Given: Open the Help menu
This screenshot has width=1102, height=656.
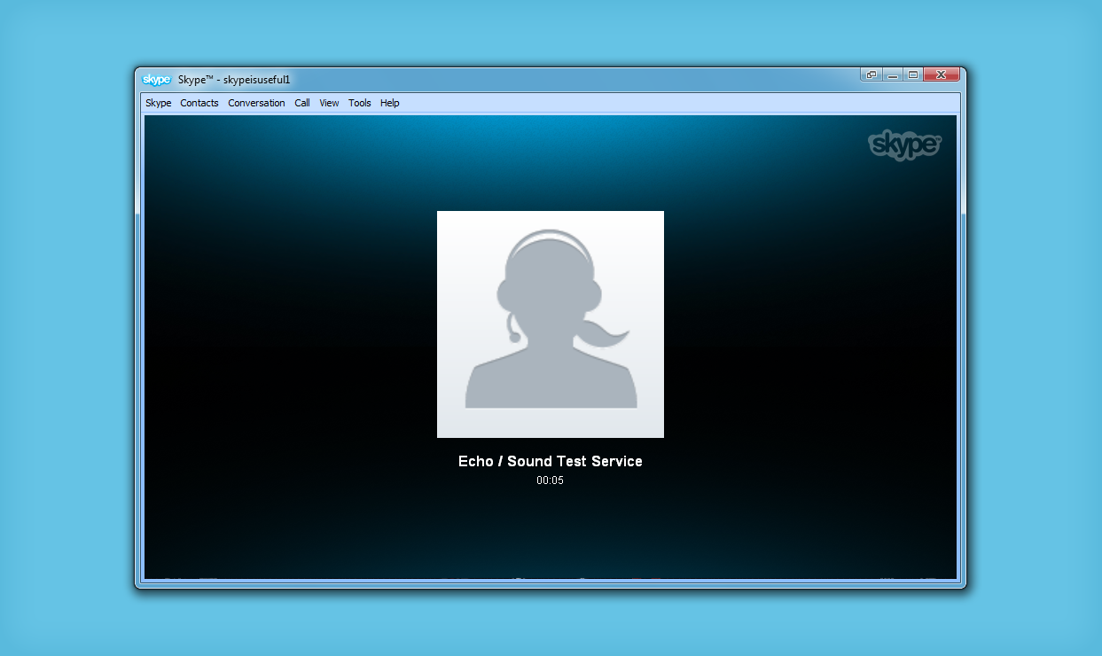Looking at the screenshot, I should 390,103.
